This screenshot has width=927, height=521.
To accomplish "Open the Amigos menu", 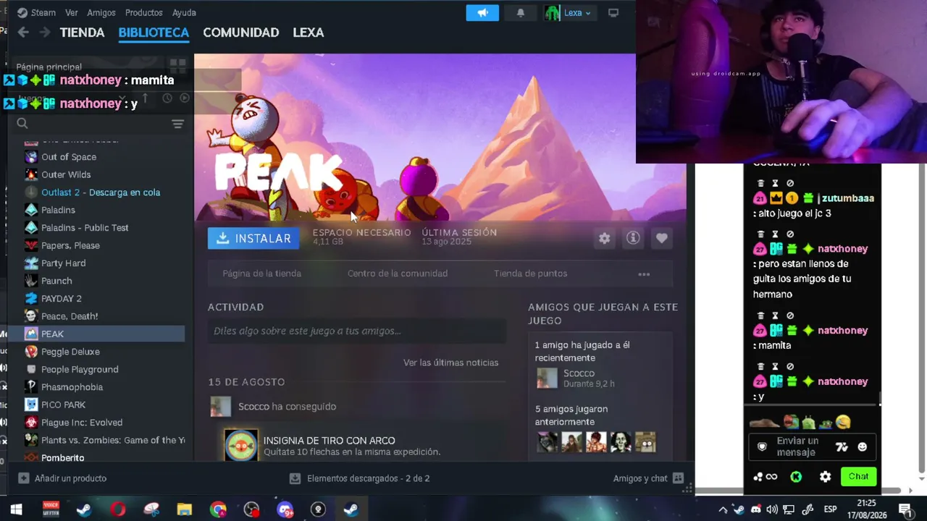I will [x=101, y=12].
